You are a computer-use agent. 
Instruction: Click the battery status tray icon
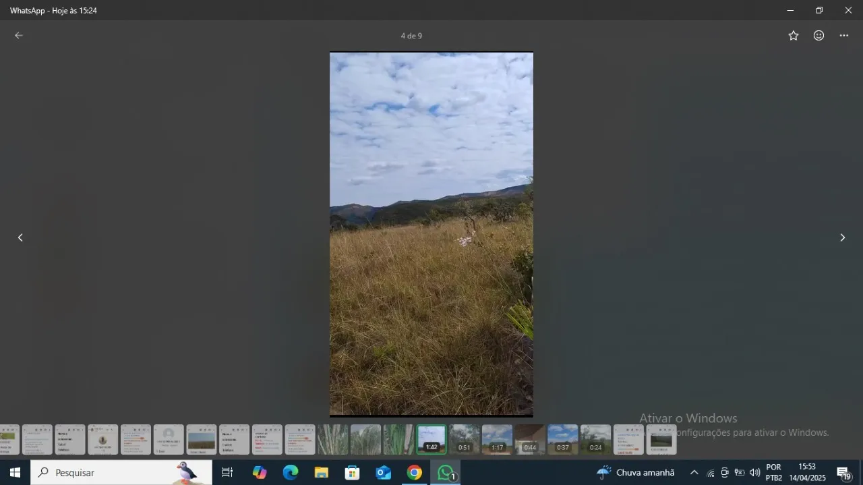[x=740, y=473]
